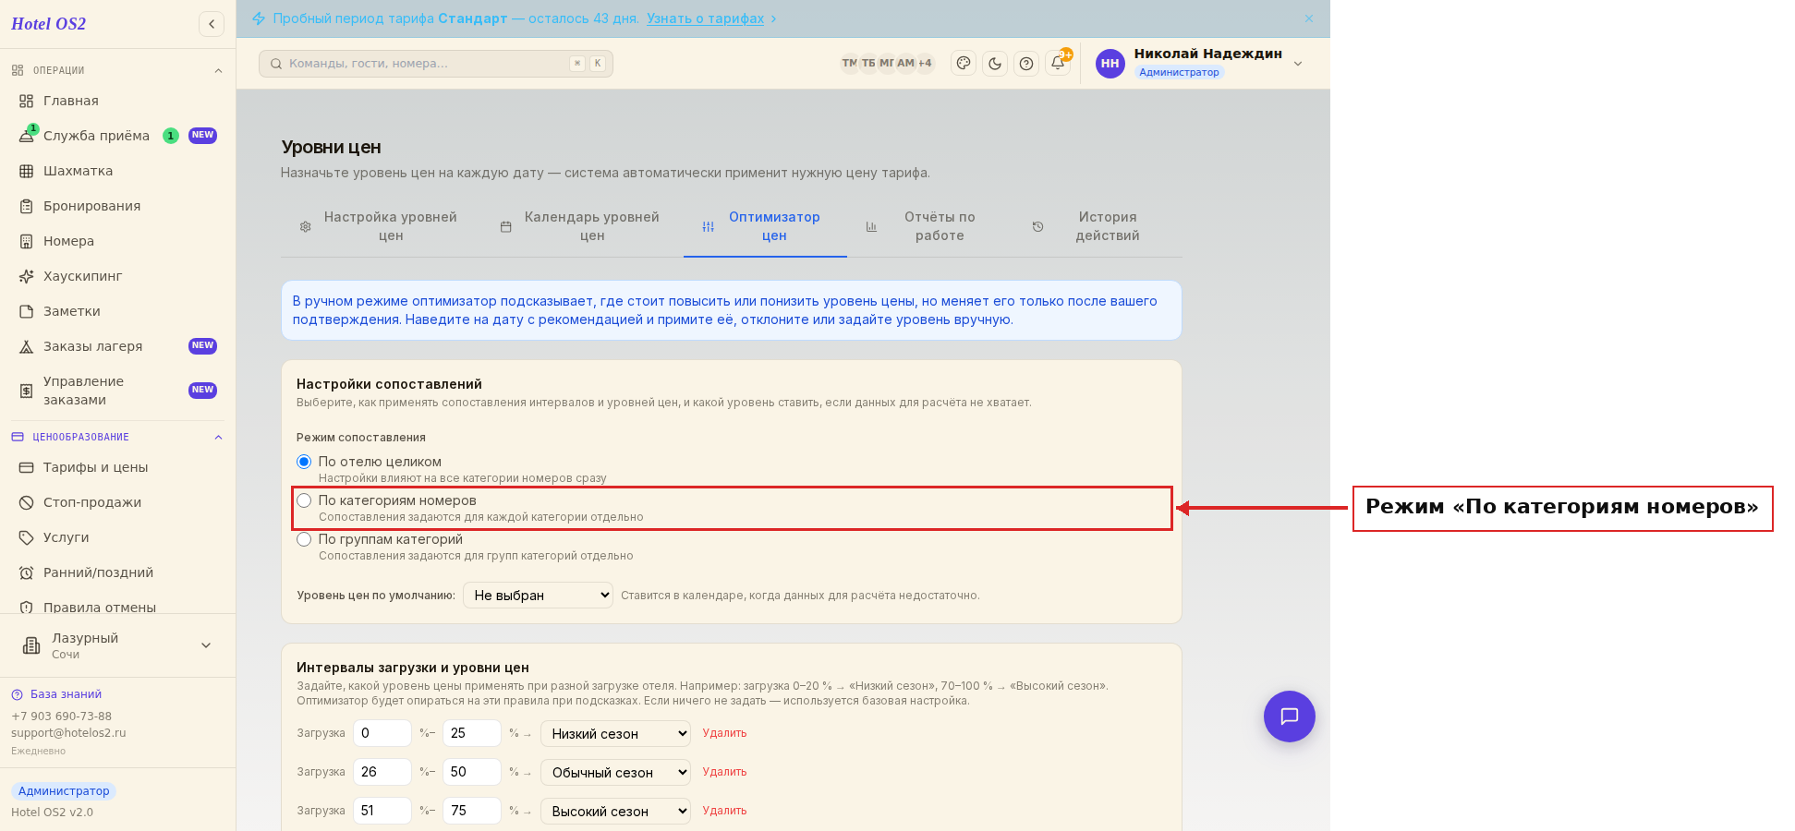The height and width of the screenshot is (831, 1795).
Task: Open the help question mark icon
Action: tap(1026, 63)
